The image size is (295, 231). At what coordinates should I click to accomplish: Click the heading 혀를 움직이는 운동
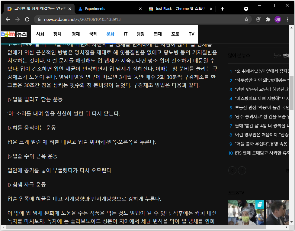click(32, 128)
